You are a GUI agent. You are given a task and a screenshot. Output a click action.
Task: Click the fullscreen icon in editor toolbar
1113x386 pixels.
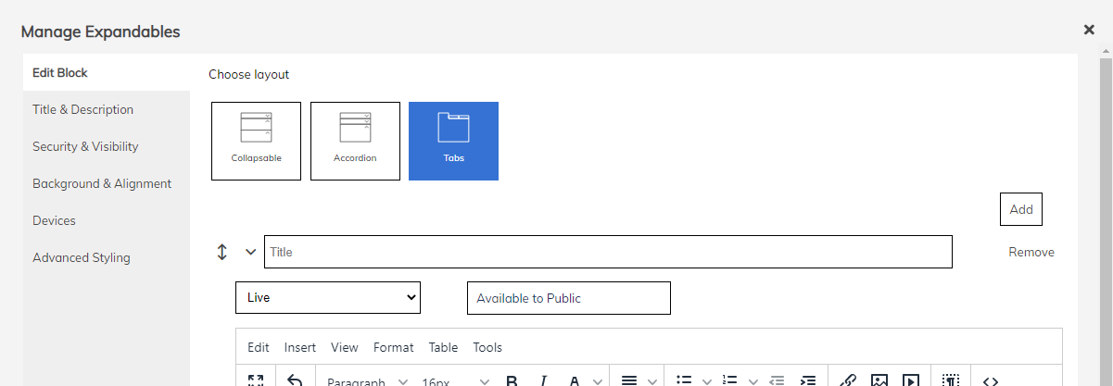pos(257,380)
